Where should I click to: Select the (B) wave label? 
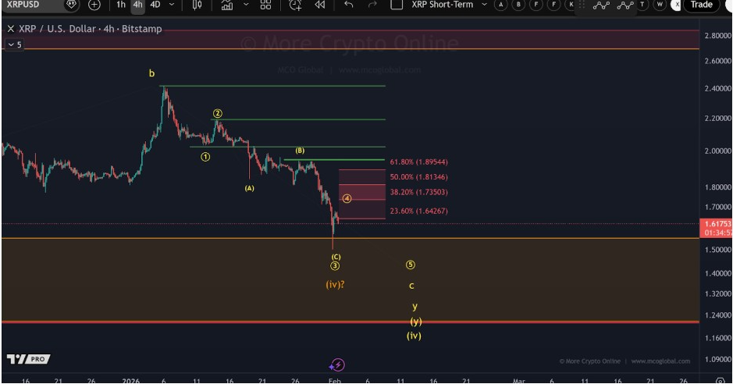point(300,151)
